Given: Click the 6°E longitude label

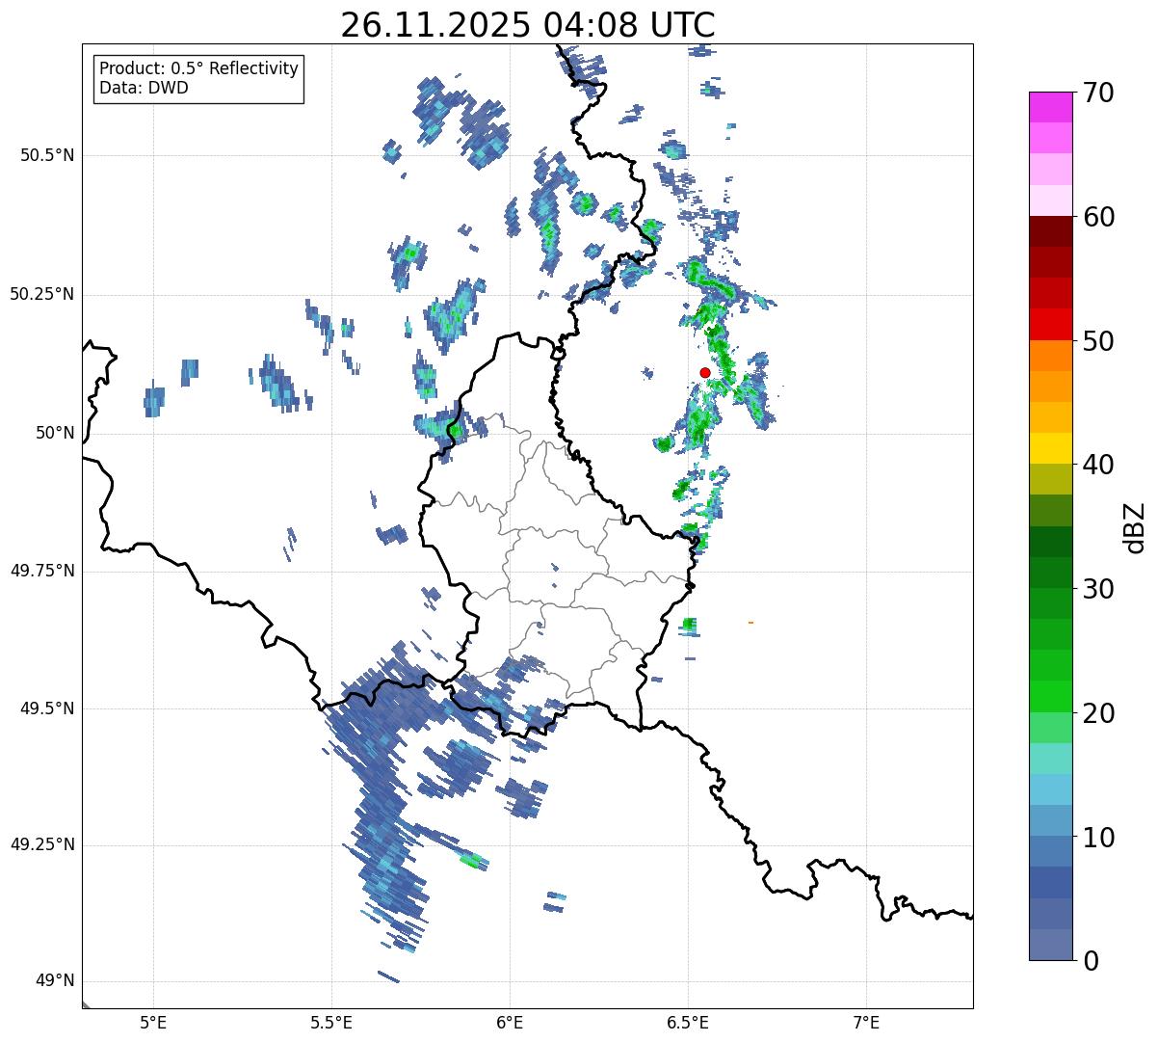Looking at the screenshot, I should 510,1023.
